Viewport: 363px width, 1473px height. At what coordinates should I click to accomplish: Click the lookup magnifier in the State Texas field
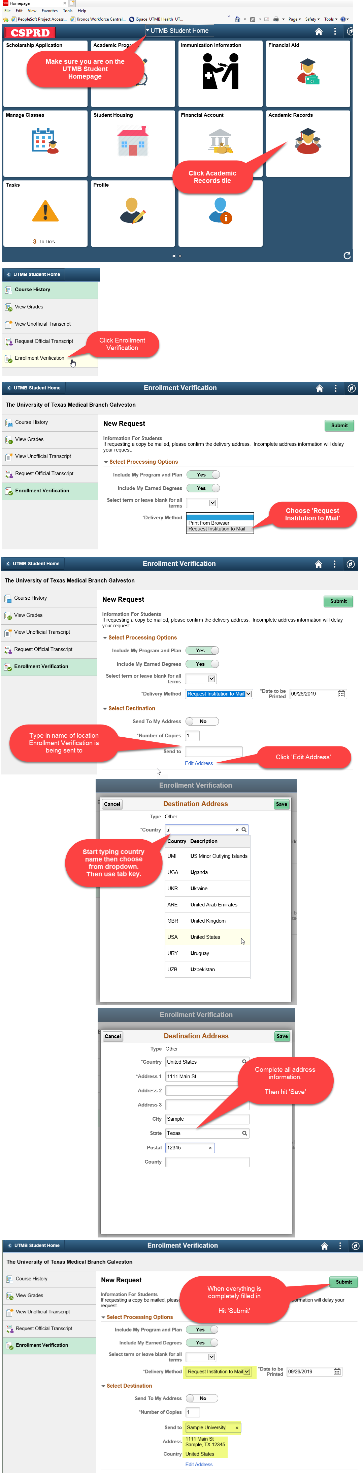(244, 1133)
